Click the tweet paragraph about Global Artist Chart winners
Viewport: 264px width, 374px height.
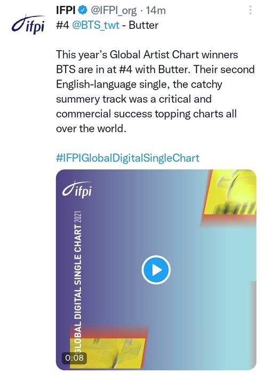(x=155, y=91)
